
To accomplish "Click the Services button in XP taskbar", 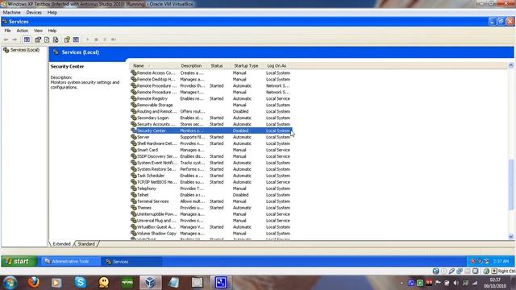I will [131, 261].
